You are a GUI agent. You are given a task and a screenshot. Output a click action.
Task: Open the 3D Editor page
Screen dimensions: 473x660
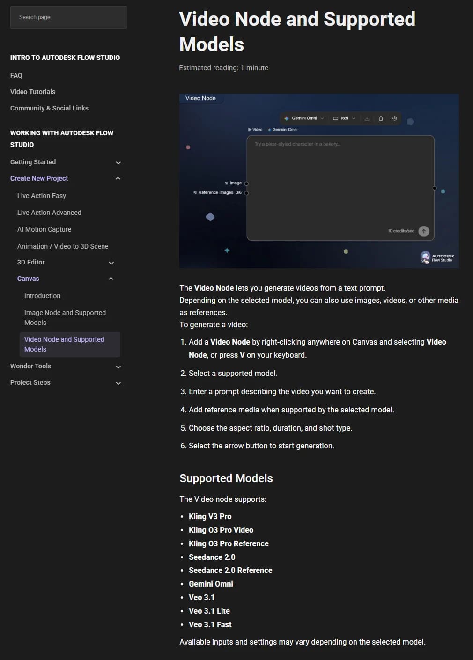pos(31,262)
